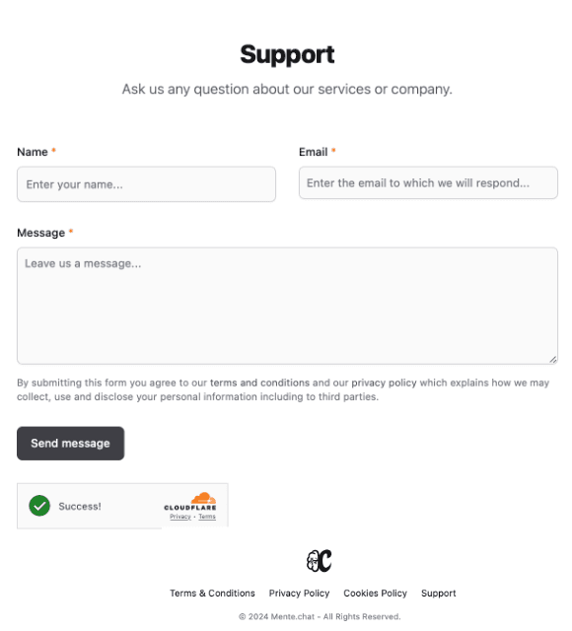This screenshot has height=631, width=572.
Task: Open the inline terms and conditions link
Action: click(x=259, y=383)
